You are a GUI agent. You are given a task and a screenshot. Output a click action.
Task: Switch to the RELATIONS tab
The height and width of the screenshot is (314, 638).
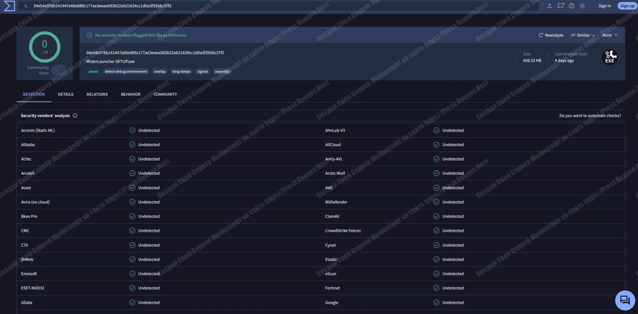(x=97, y=94)
